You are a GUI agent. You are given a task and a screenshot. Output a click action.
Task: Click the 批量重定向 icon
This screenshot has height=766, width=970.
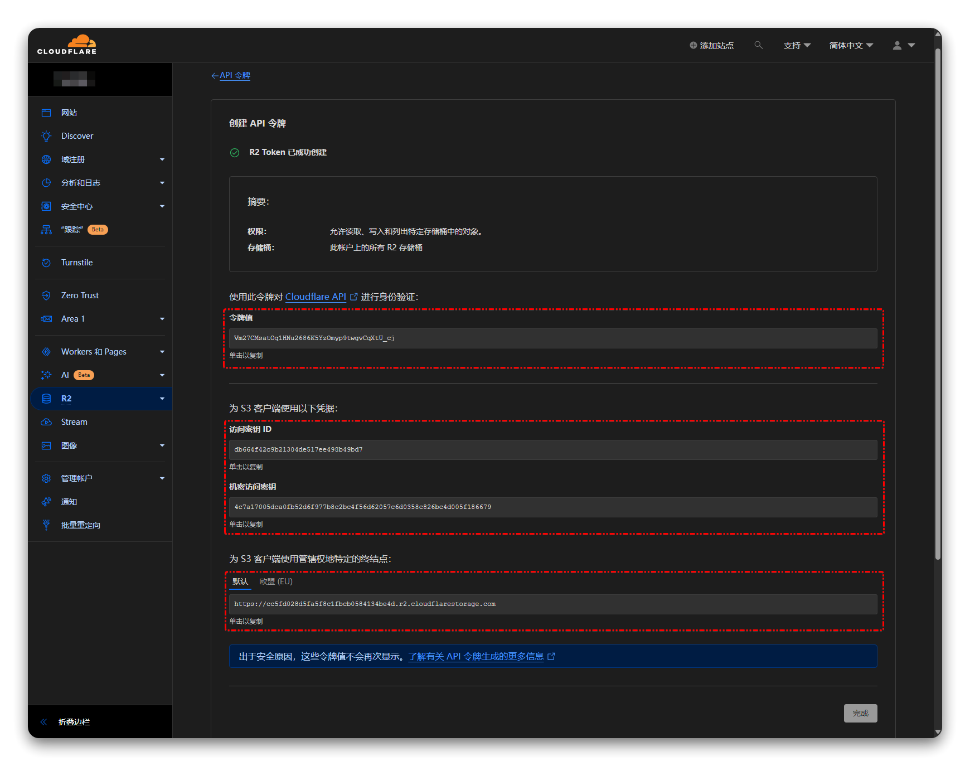pyautogui.click(x=46, y=525)
